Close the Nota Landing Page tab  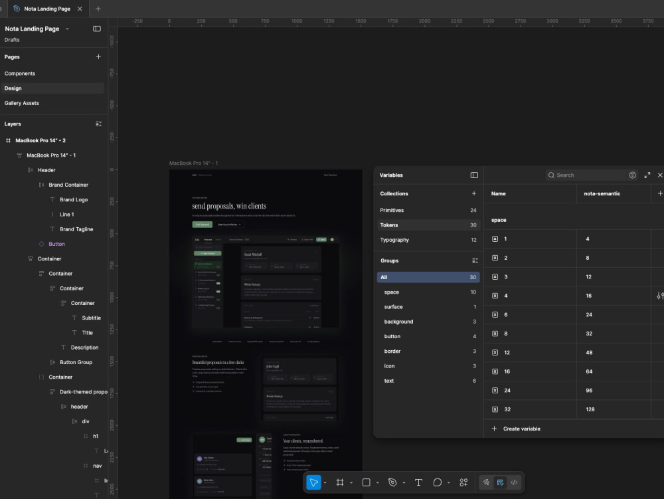(80, 9)
